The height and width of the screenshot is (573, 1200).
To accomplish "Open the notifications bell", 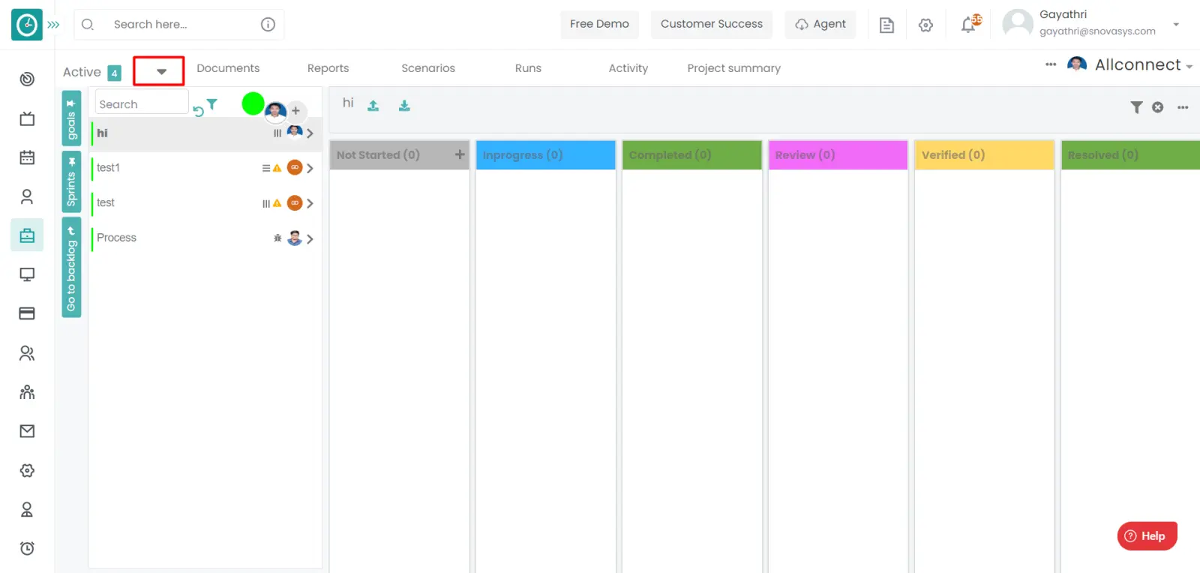I will click(x=969, y=25).
